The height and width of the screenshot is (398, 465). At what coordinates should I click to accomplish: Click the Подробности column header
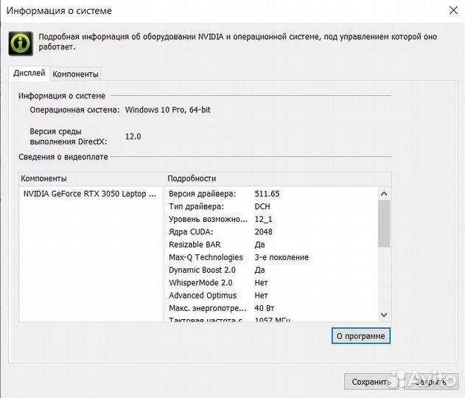pyautogui.click(x=192, y=178)
